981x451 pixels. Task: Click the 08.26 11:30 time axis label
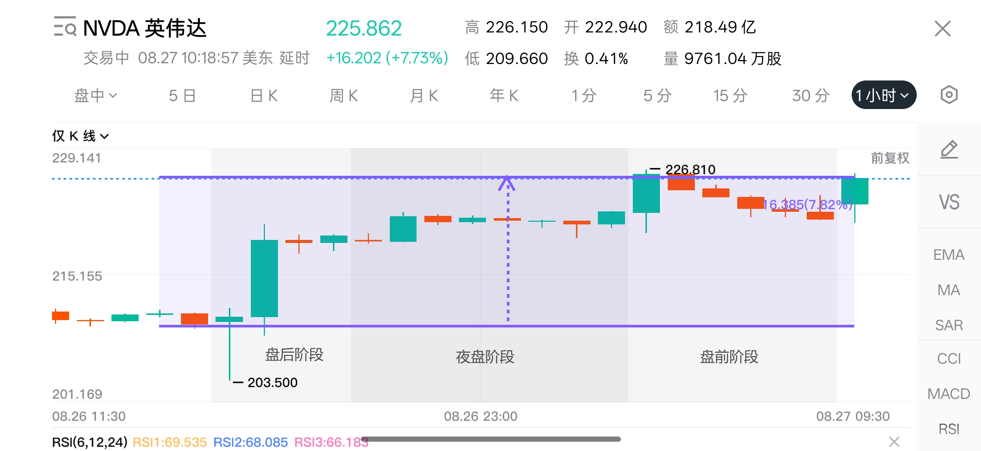[x=89, y=416]
